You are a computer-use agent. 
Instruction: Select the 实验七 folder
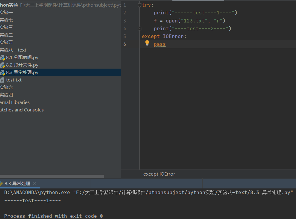(x=6, y=20)
